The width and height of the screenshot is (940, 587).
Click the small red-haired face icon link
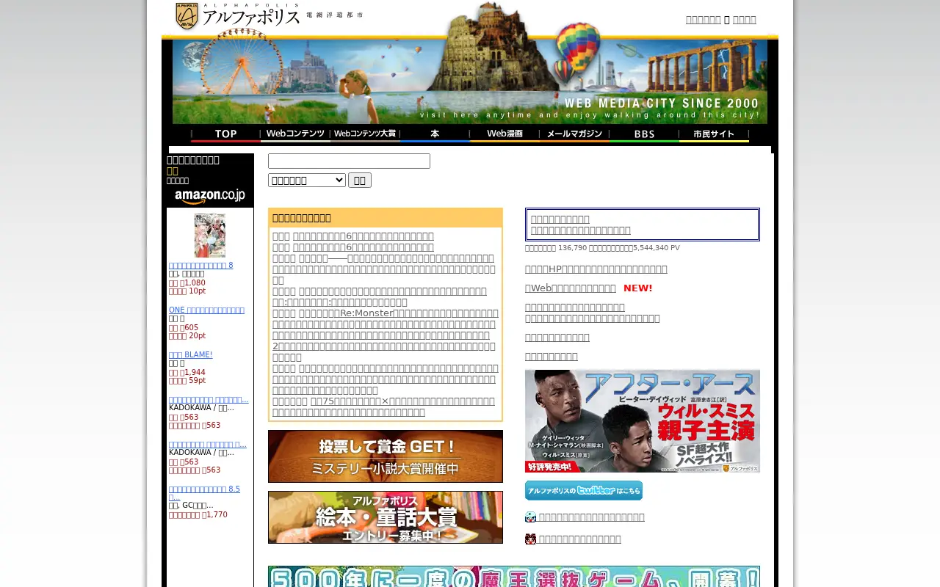click(x=530, y=539)
